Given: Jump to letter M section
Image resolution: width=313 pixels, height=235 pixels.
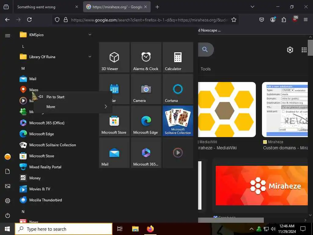Looking at the screenshot, I should pos(23,68).
